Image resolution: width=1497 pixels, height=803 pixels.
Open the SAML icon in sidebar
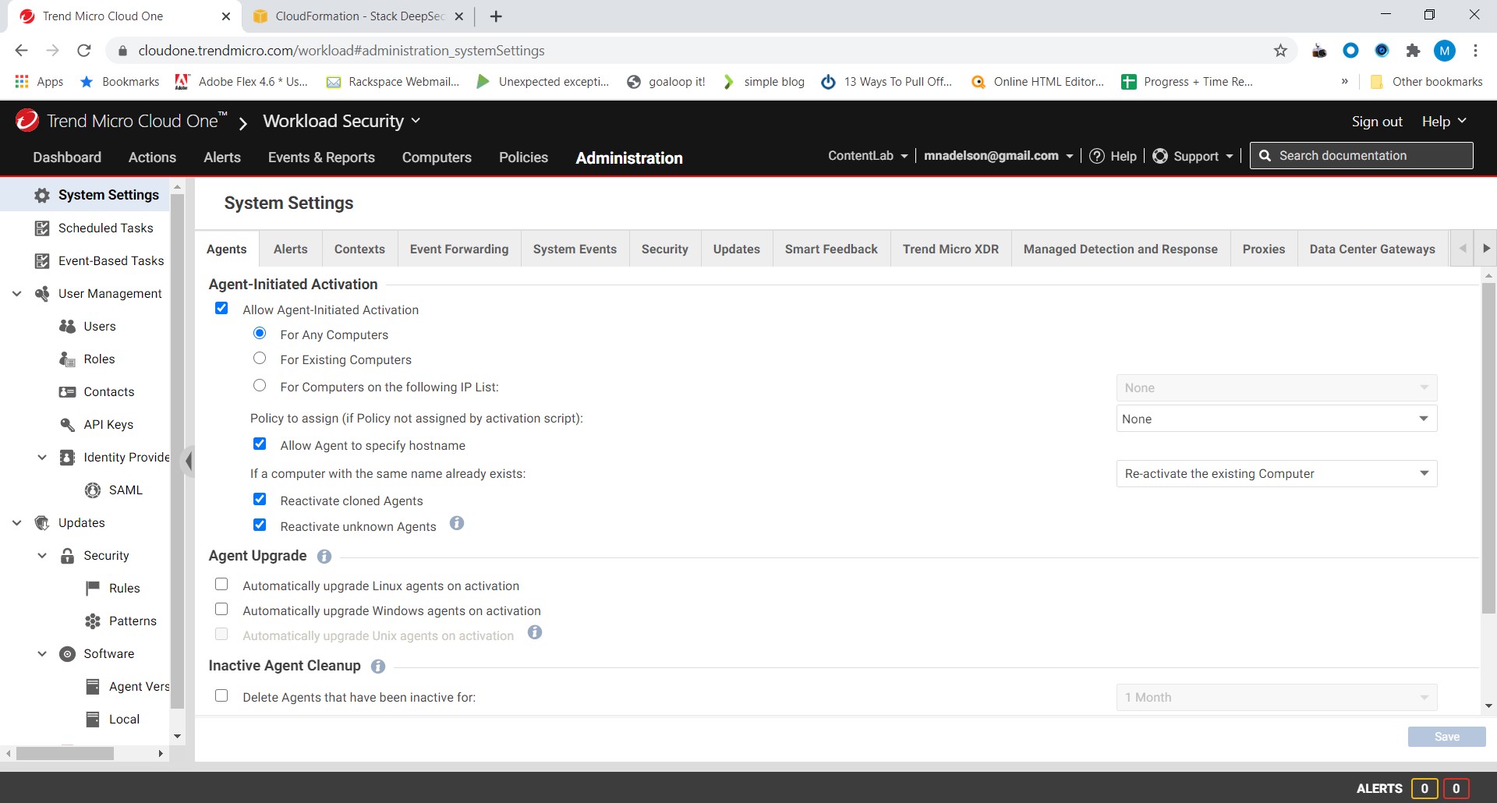[93, 490]
